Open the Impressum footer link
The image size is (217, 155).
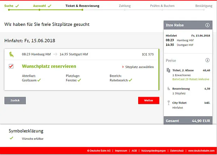click(121, 151)
